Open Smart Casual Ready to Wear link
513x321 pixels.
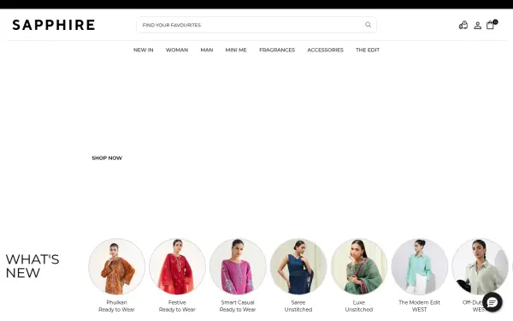click(x=238, y=306)
